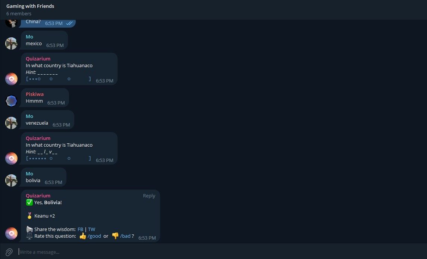Click the thumbs down emoji icon
Viewport: 427px width, 259px height.
(115, 236)
